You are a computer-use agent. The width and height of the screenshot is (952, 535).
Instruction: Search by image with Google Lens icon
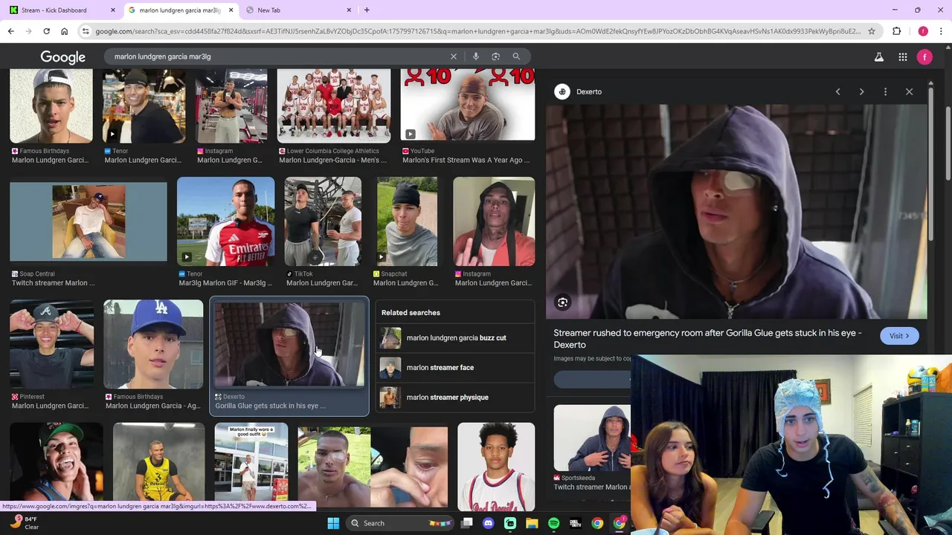pos(495,56)
